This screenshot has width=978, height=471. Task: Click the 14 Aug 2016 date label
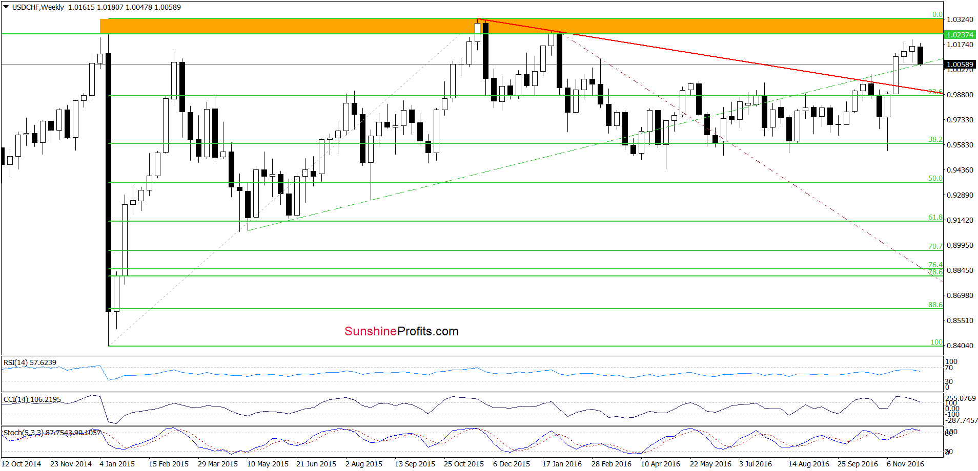[x=808, y=464]
